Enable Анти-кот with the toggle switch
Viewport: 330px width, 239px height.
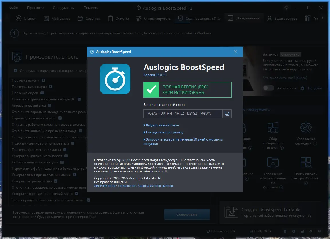tap(268, 88)
